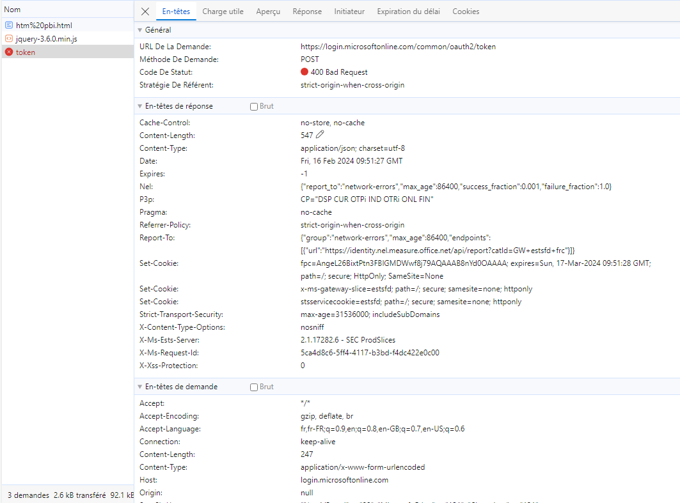The width and height of the screenshot is (680, 503).
Task: Open the Réponse tab
Action: pos(307,12)
